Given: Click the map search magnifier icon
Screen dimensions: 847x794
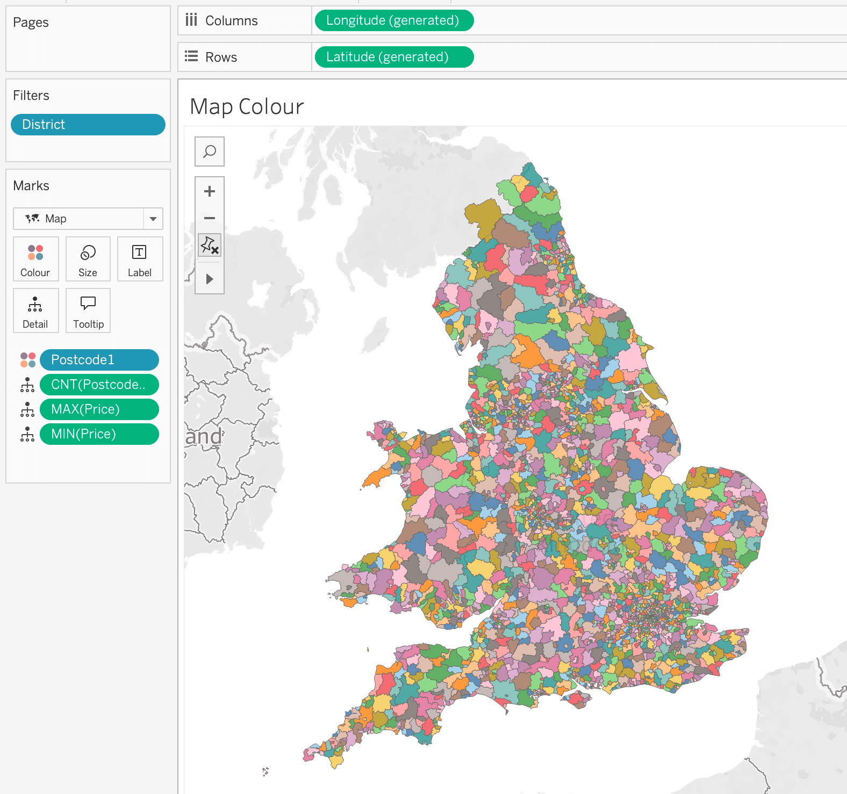Looking at the screenshot, I should coord(210,151).
